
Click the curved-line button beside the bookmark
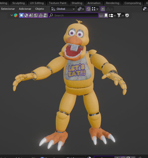tap(101, 15)
